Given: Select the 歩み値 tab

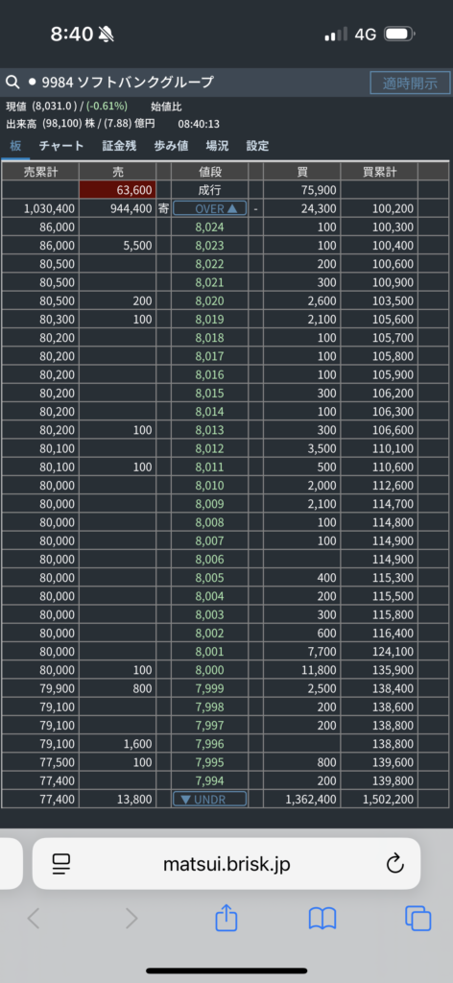Looking at the screenshot, I should point(171,146).
